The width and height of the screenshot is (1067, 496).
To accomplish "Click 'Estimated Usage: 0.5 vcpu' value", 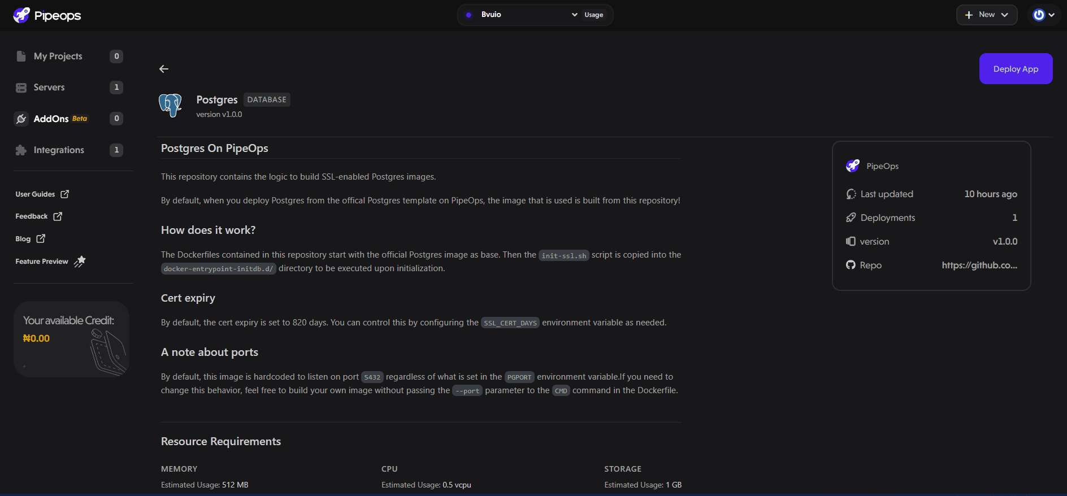I will coord(426,485).
